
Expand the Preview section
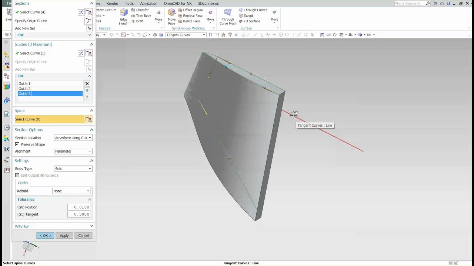pyautogui.click(x=91, y=226)
